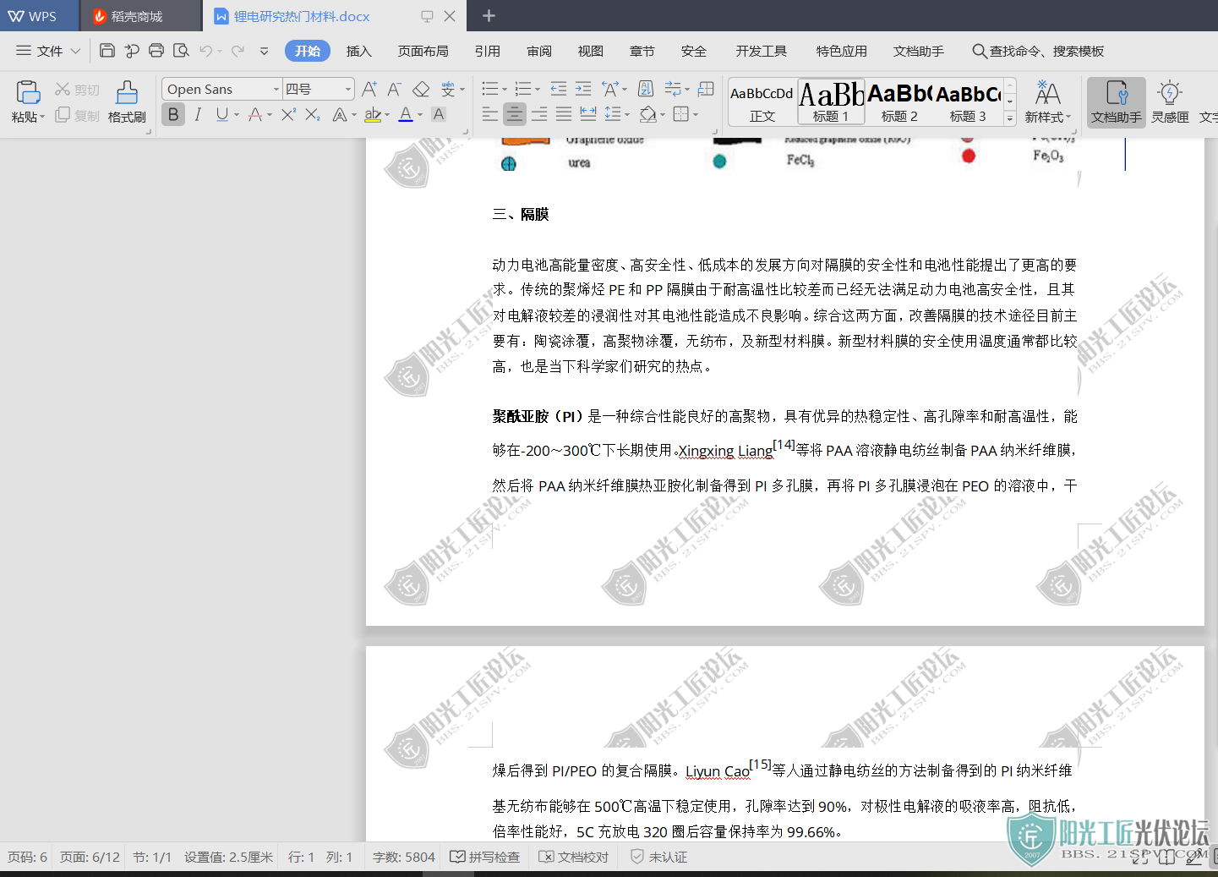Expand the styles gallery more arrow
Viewport: 1218px width, 877px height.
1010,118
